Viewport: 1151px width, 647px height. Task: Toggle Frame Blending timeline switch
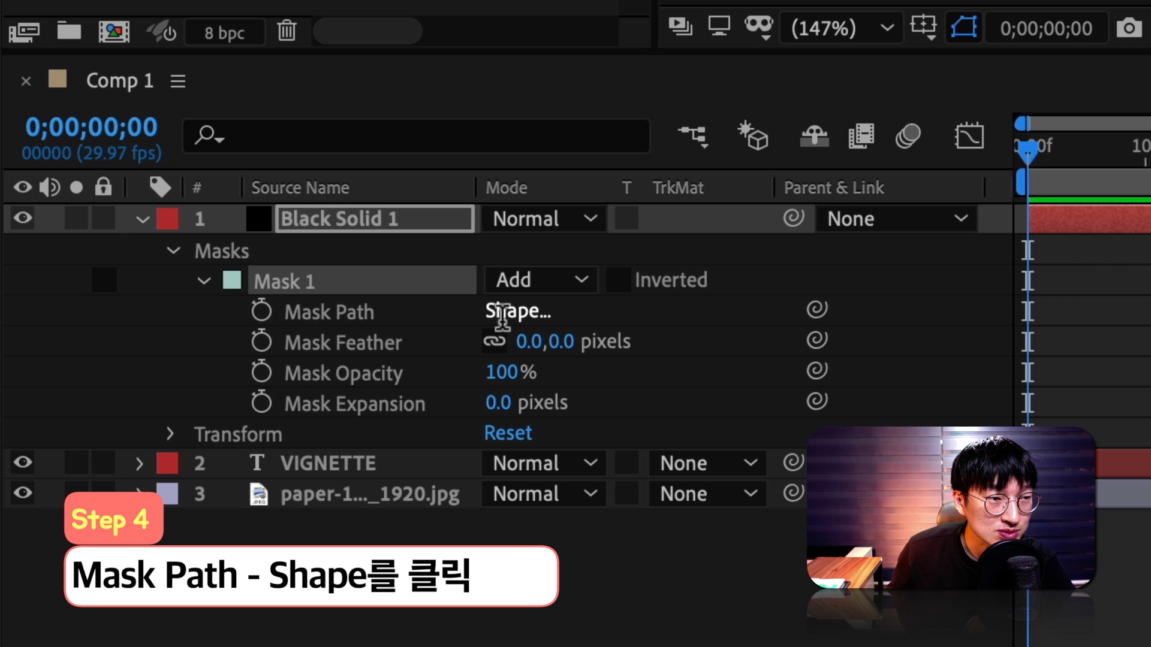click(x=861, y=136)
